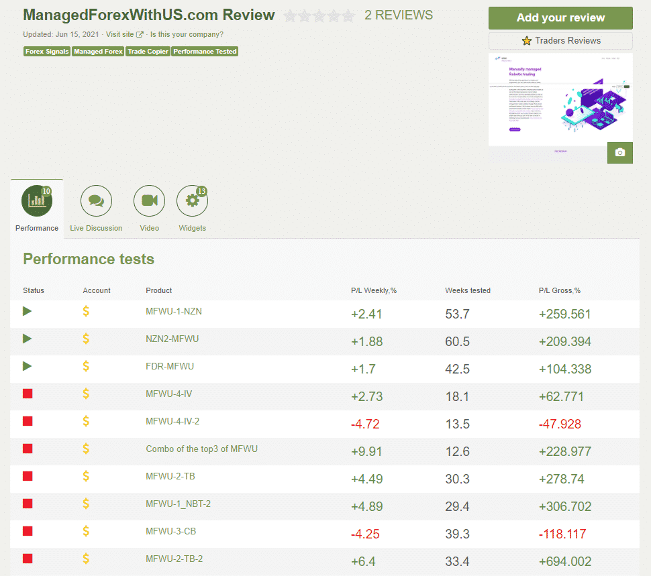Click dollar account icon of NZN2-MFWU

point(86,339)
